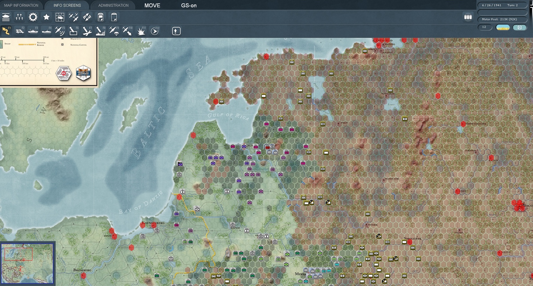Image resolution: width=533 pixels, height=286 pixels.
Task: Select the F1 move mode
Action: click(x=6, y=31)
